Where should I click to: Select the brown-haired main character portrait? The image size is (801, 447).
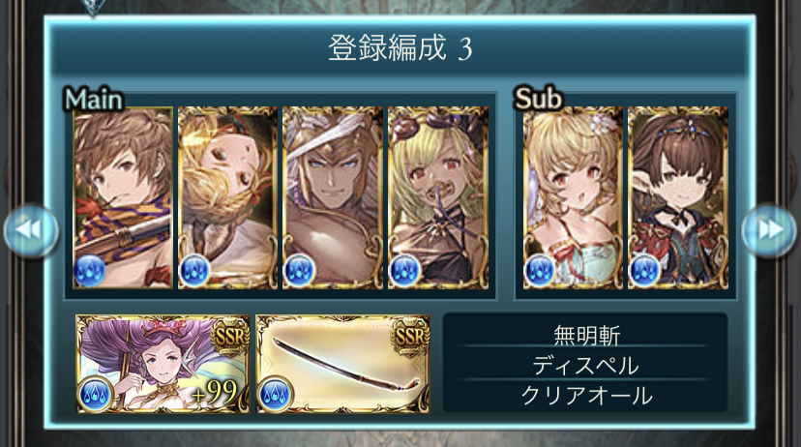[123, 197]
